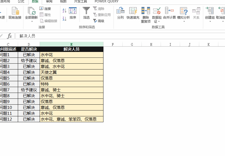Screen dimensions: 225x156
Task: Click the Connections (连接) button
Action: point(45,9)
